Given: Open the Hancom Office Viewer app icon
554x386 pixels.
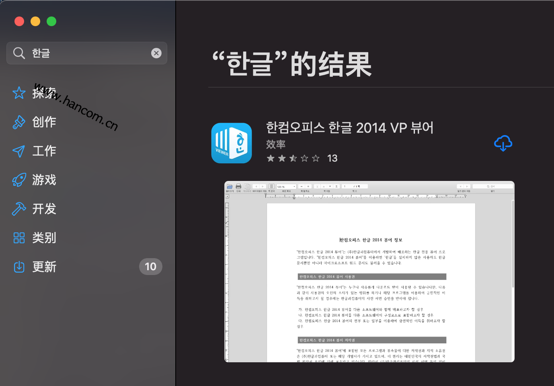Looking at the screenshot, I should tap(232, 143).
